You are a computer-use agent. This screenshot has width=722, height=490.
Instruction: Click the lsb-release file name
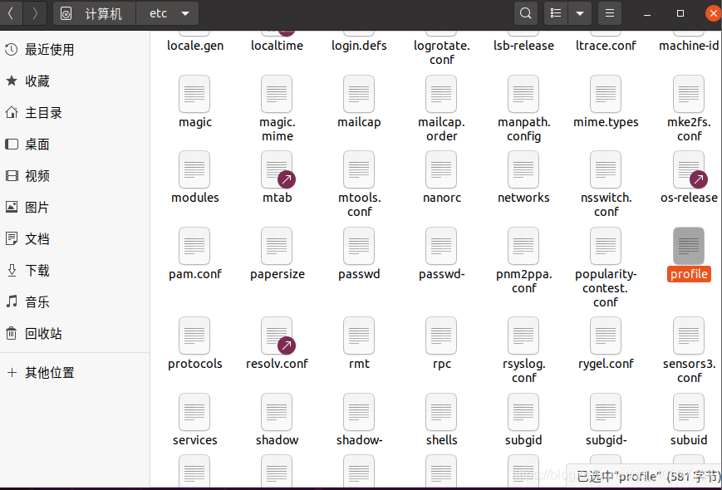pyautogui.click(x=523, y=46)
